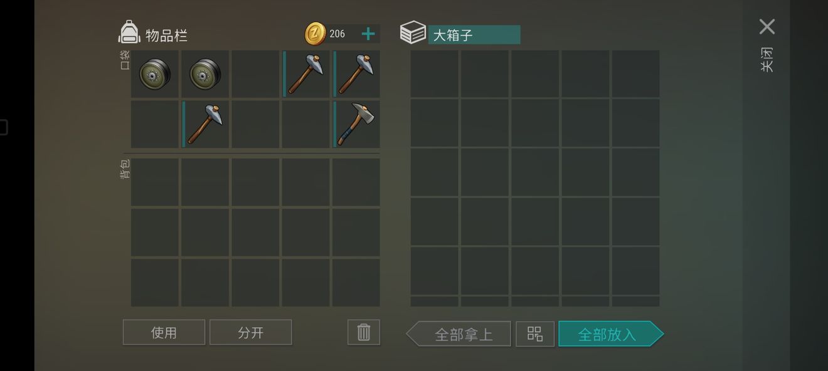
Task: Select the first wheel item in pocket
Action: (x=155, y=75)
